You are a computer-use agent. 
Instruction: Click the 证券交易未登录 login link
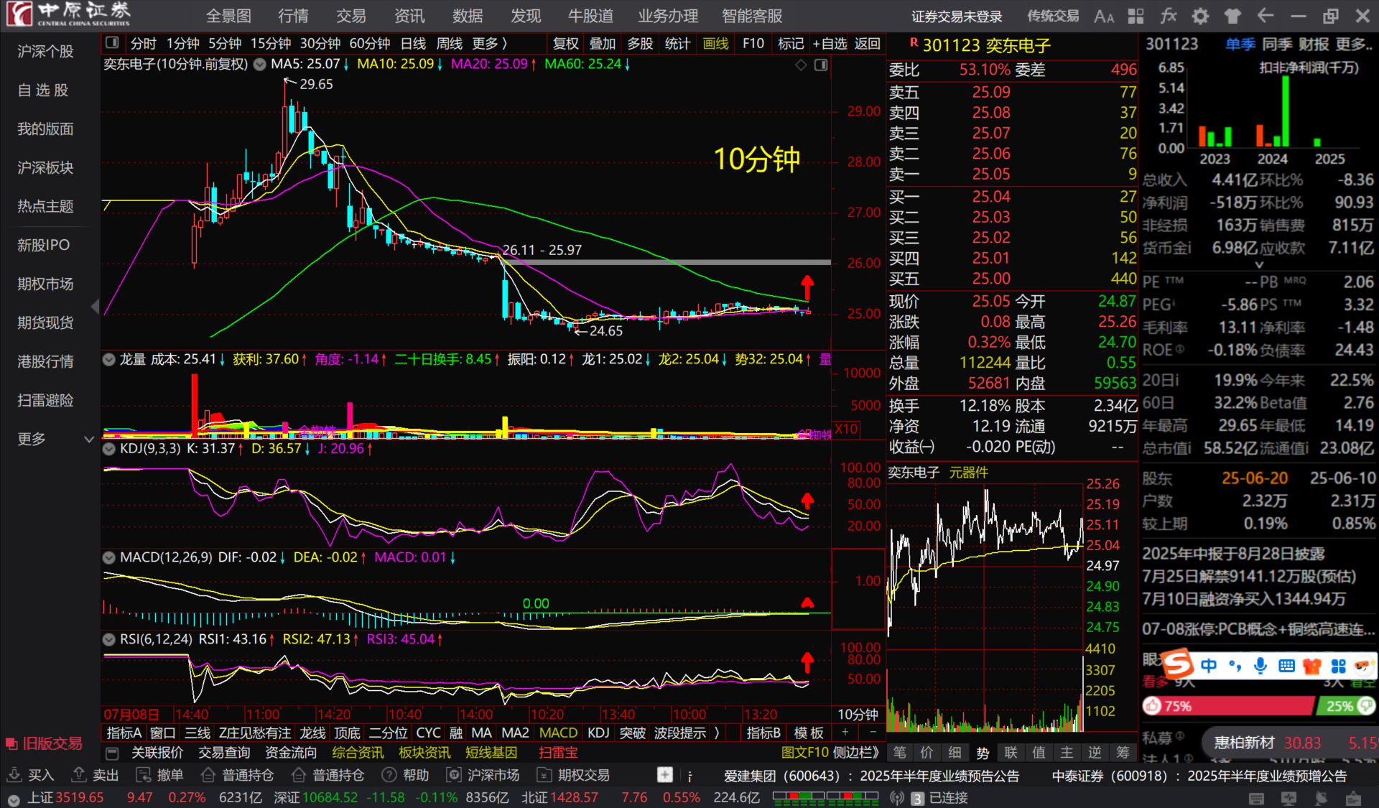pos(957,16)
